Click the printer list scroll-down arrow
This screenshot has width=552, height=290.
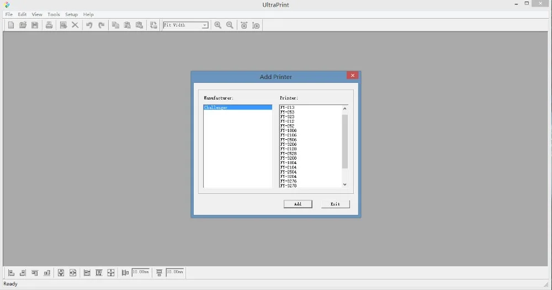coord(344,184)
